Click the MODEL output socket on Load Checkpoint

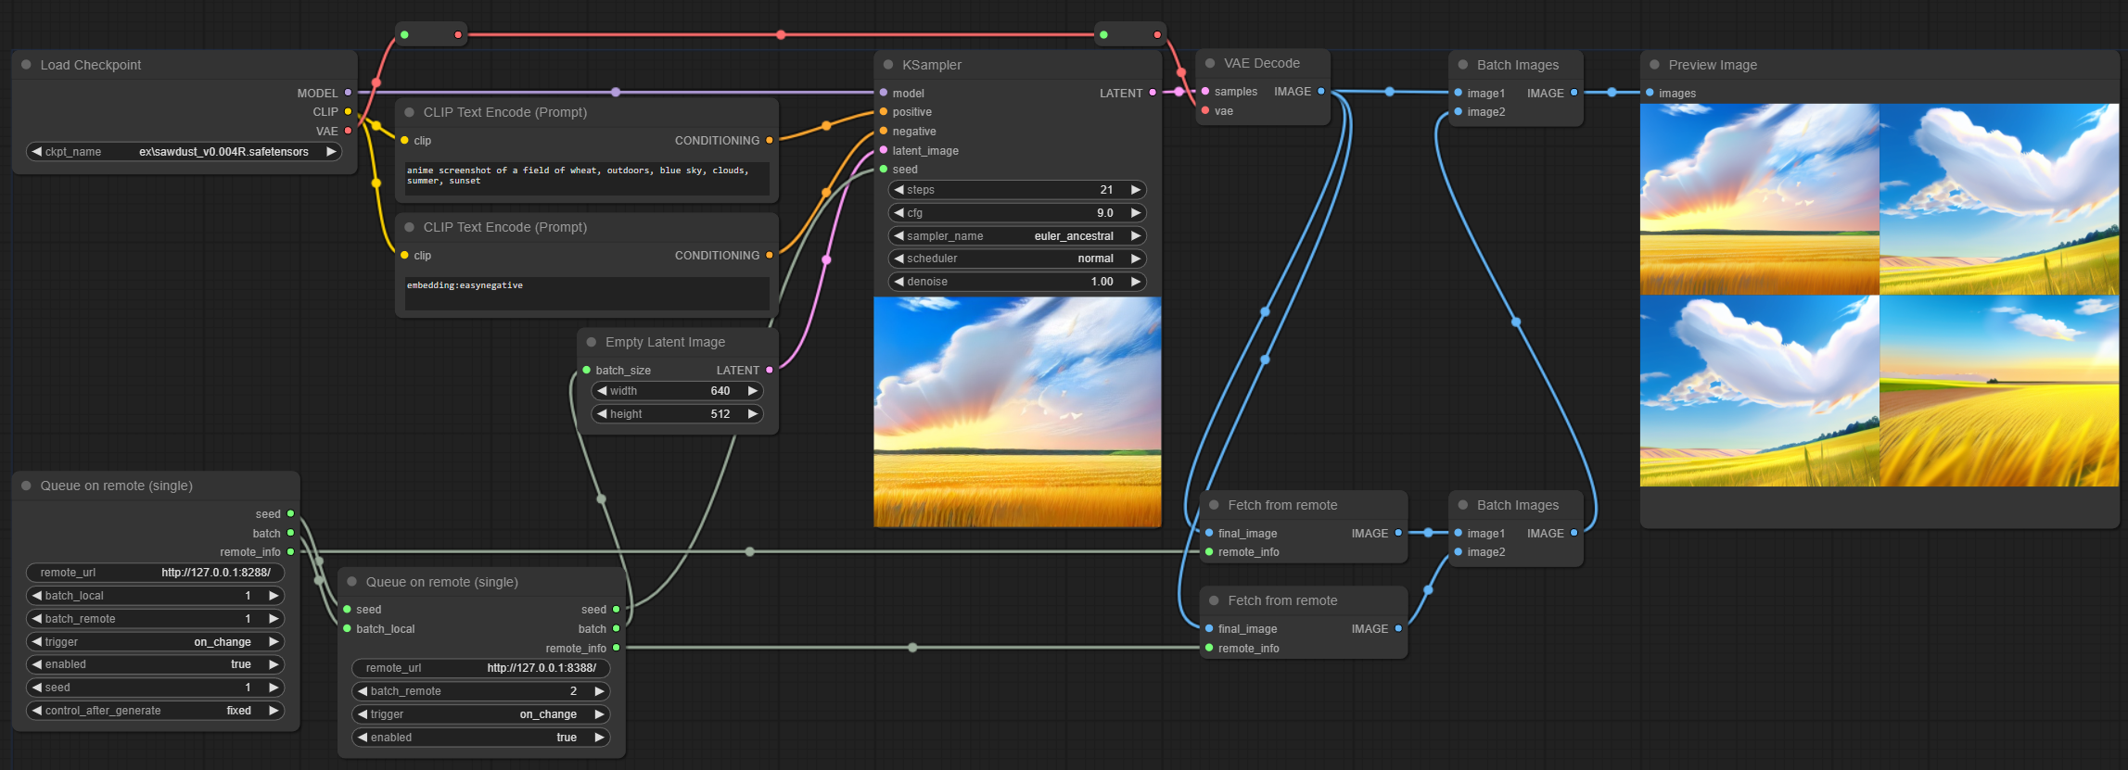click(x=348, y=93)
